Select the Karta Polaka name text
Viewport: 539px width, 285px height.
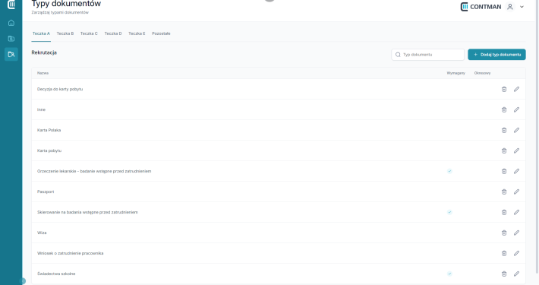click(x=49, y=130)
